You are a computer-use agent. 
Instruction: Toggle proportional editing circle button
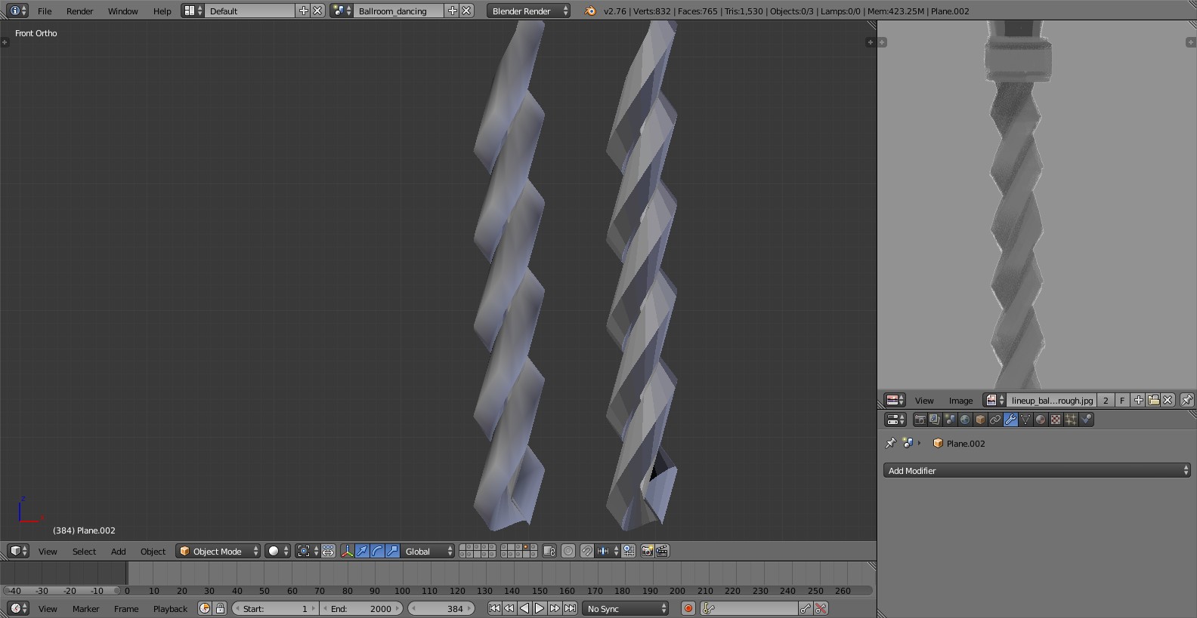click(x=568, y=551)
